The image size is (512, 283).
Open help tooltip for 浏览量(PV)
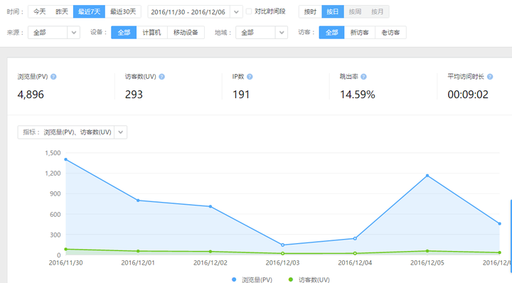(x=53, y=77)
